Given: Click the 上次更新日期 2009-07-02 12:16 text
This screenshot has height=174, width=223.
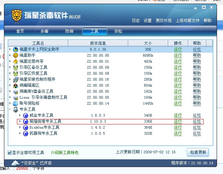Looking at the screenshot, I should point(146,152).
